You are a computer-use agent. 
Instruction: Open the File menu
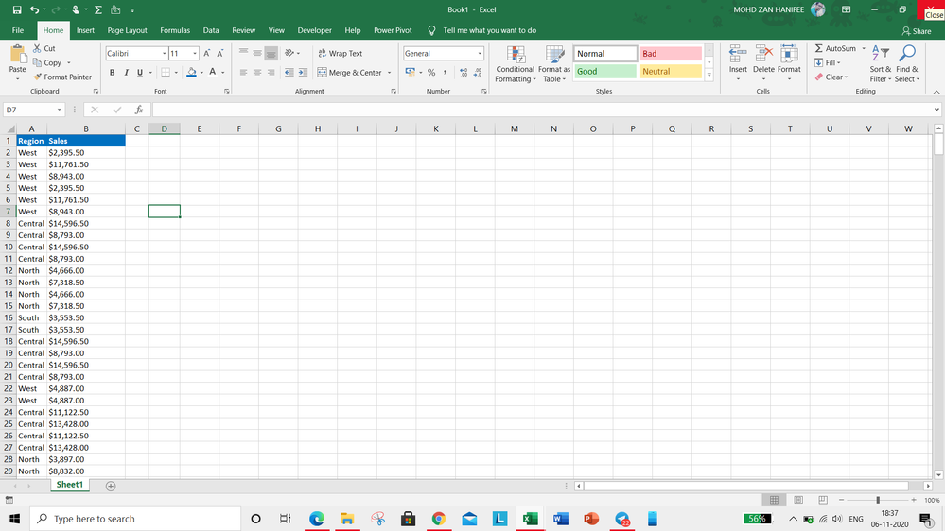[x=18, y=30]
